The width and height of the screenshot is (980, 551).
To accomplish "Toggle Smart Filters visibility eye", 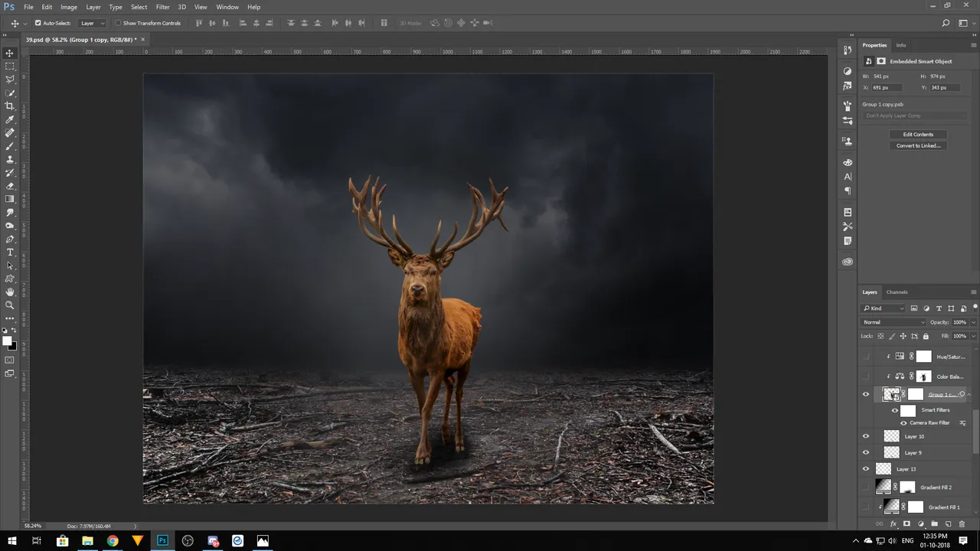I will pos(895,410).
